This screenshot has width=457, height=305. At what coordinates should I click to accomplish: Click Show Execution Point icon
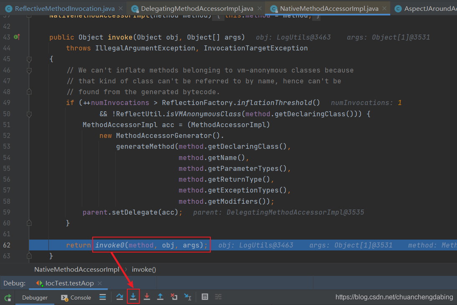(103, 297)
